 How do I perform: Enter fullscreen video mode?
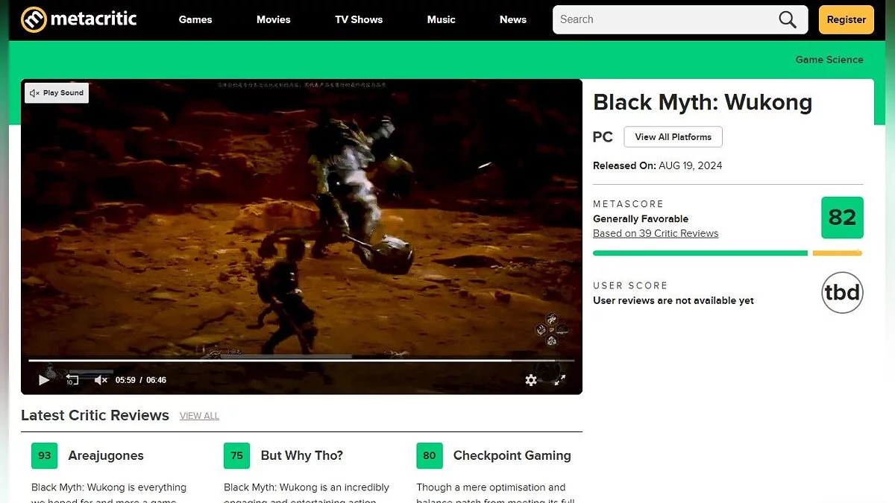(x=559, y=380)
